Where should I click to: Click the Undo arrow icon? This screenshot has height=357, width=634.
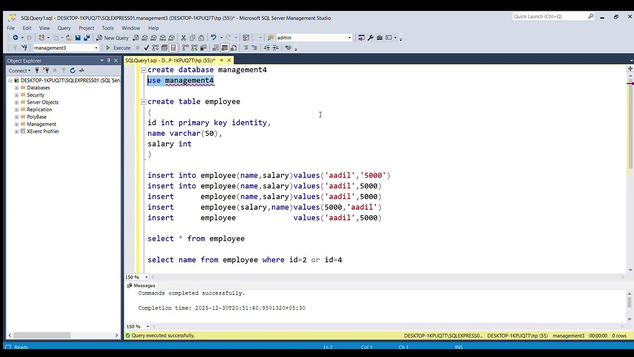(213, 38)
